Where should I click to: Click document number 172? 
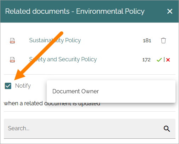click(x=146, y=60)
